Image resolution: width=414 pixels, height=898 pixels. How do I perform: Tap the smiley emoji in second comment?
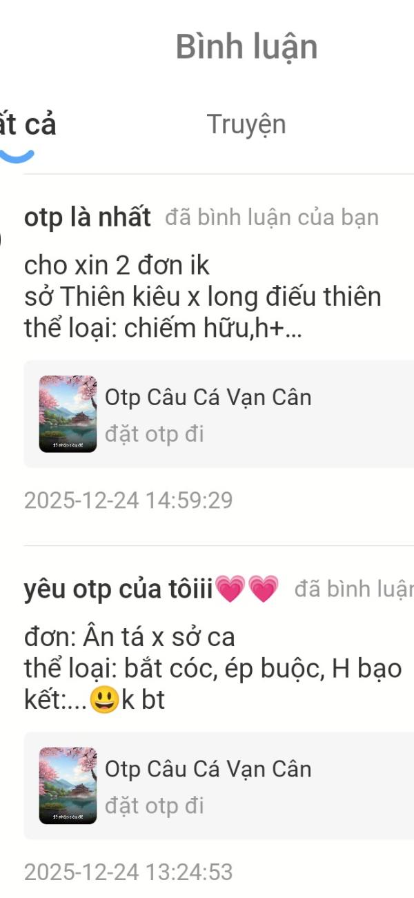105,701
